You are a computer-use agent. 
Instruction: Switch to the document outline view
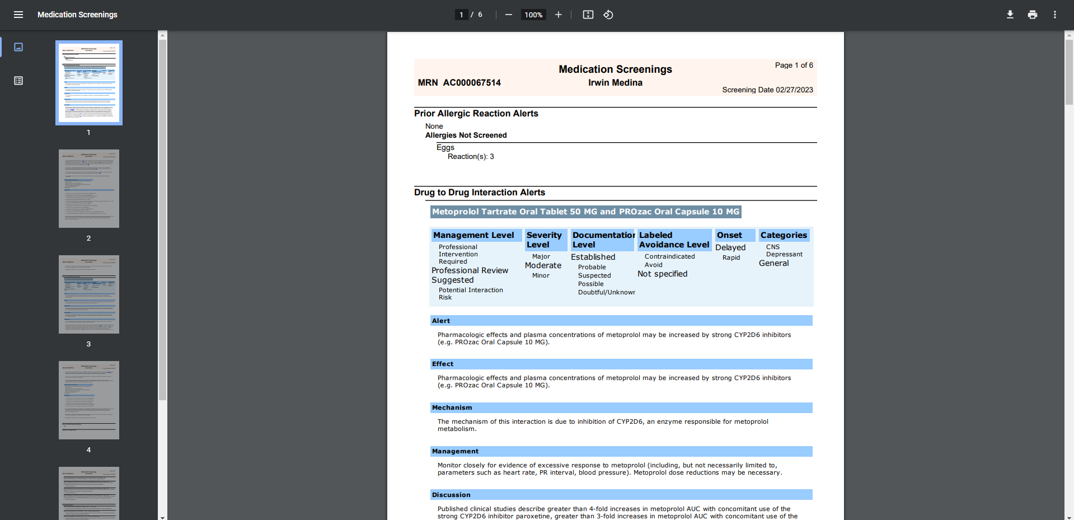tap(18, 81)
